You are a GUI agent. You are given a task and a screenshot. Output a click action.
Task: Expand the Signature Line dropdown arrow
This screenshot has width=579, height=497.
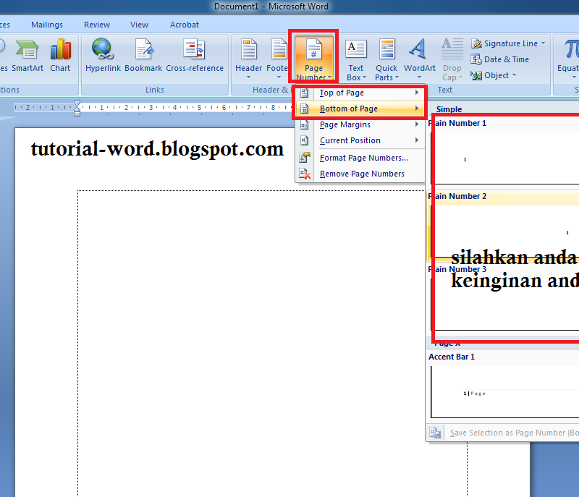(544, 43)
